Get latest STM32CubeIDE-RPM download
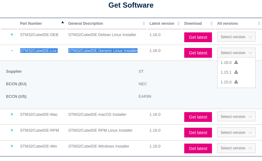Screen dimensions: 262x161 coord(198,133)
